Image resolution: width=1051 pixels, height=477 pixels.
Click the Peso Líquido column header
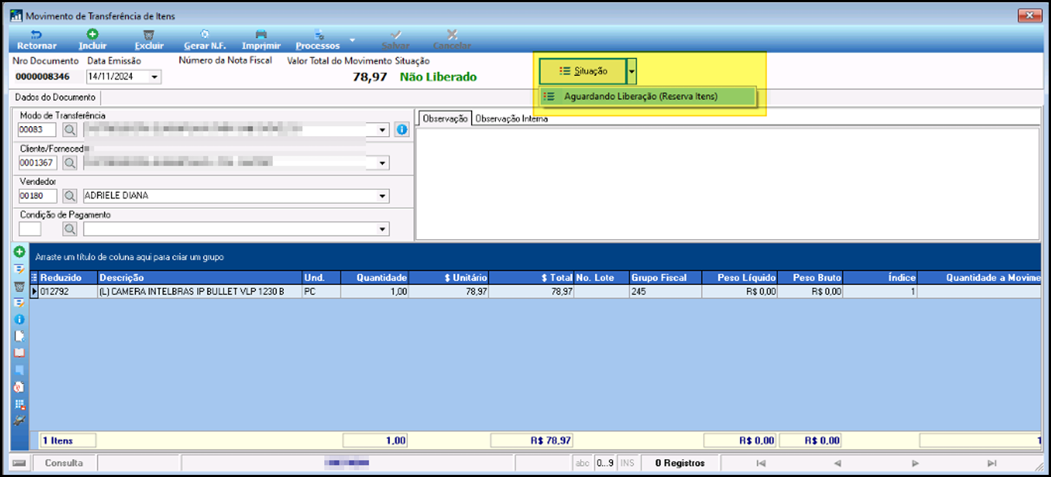(740, 278)
